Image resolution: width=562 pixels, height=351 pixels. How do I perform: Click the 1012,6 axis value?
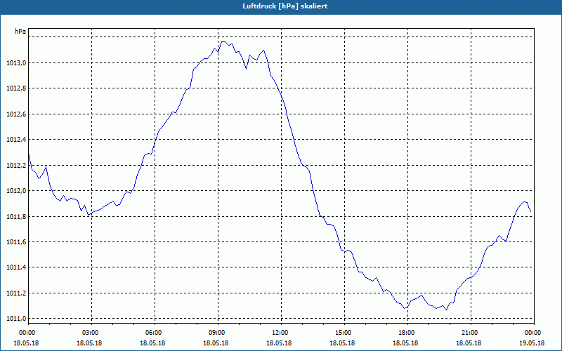[x=16, y=114]
